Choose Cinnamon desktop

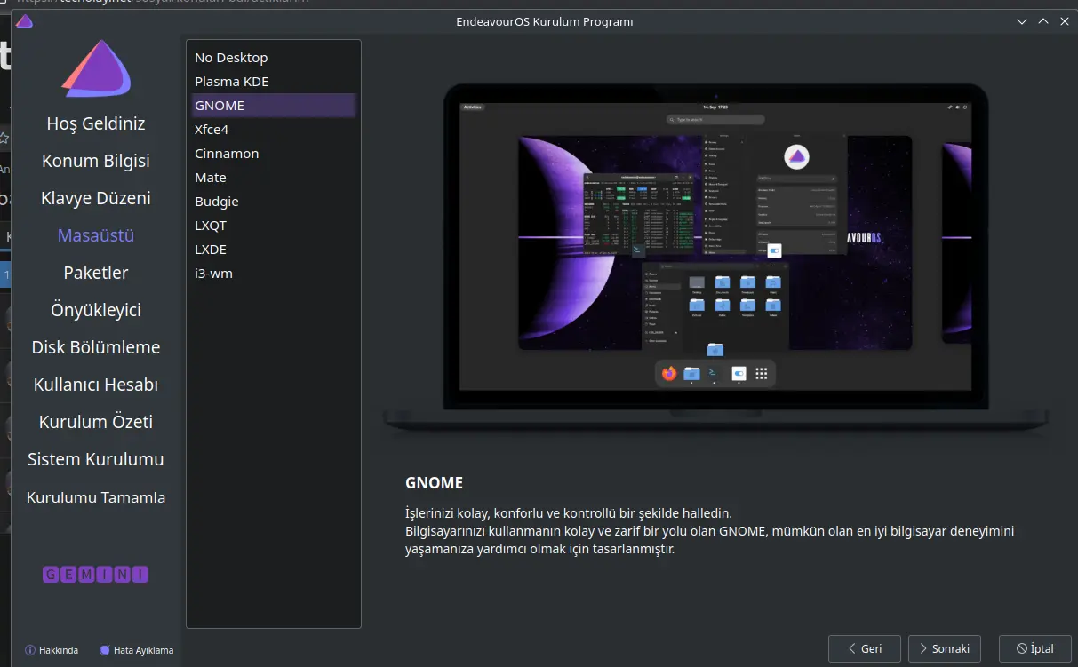274,153
